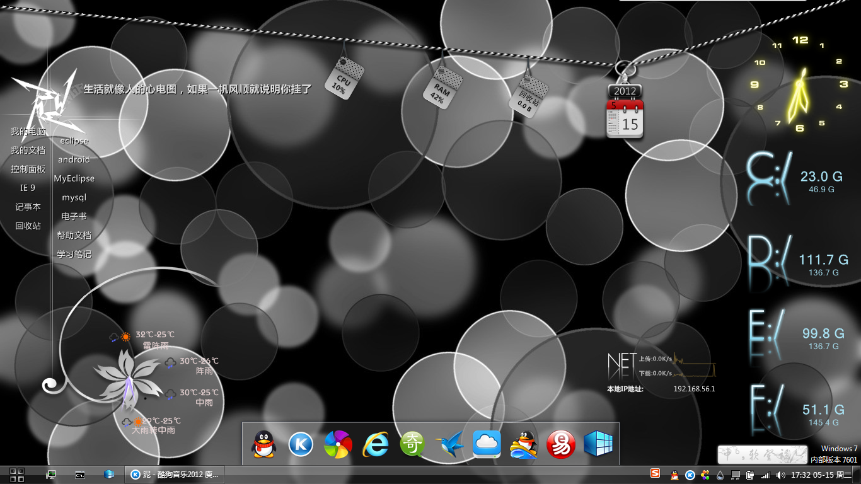Open the android shortcut
Viewport: 861px width, 484px height.
[x=74, y=160]
